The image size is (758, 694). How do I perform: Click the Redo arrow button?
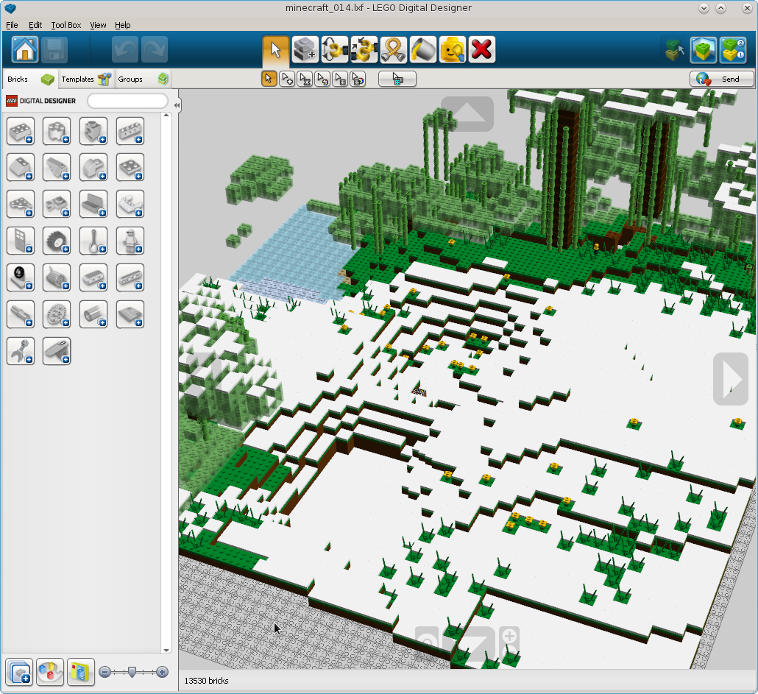click(x=155, y=50)
